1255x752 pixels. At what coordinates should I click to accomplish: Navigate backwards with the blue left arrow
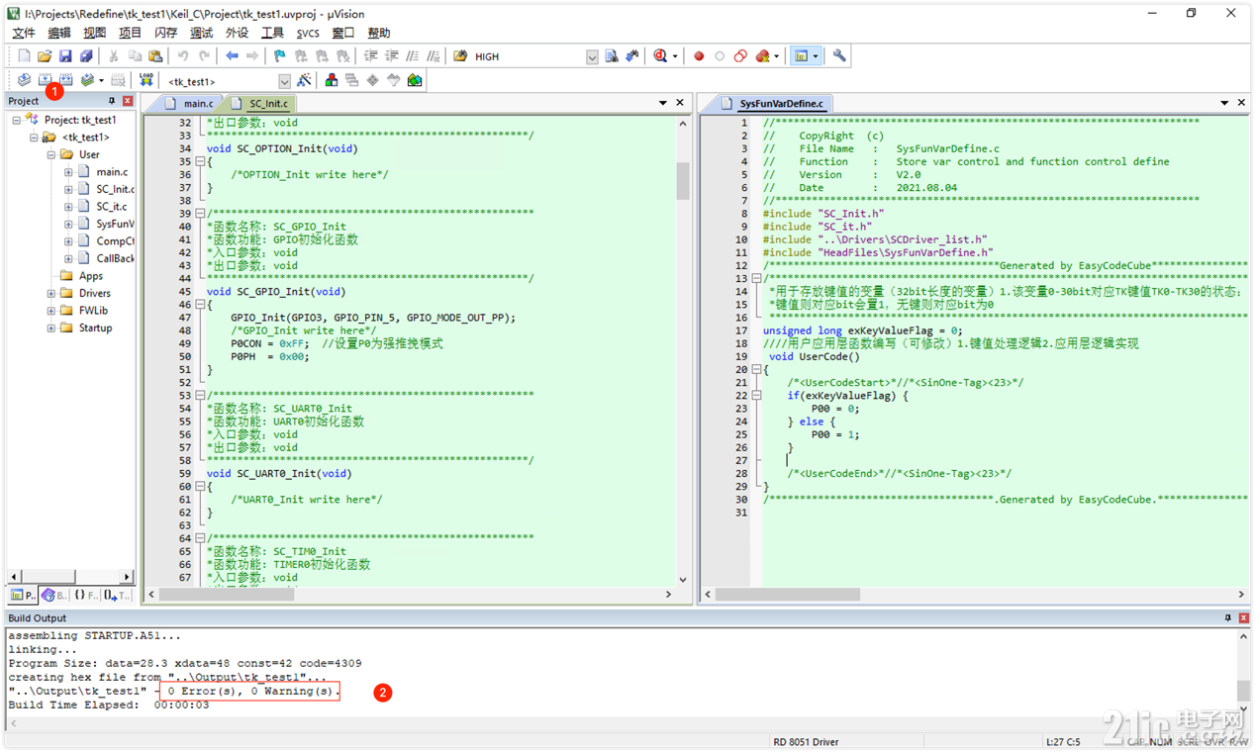[232, 56]
